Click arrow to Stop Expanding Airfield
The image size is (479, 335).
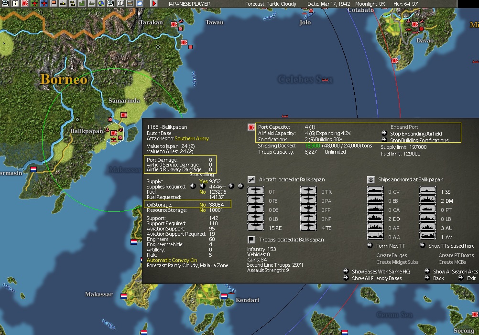(x=384, y=133)
